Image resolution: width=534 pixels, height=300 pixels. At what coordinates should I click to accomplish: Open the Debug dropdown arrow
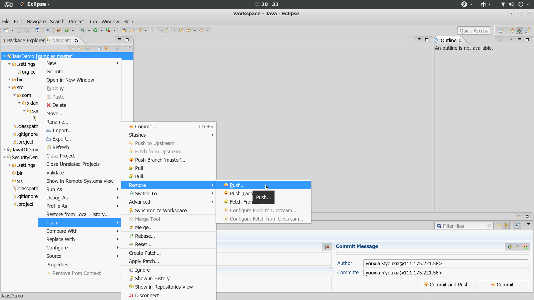click(x=89, y=30)
